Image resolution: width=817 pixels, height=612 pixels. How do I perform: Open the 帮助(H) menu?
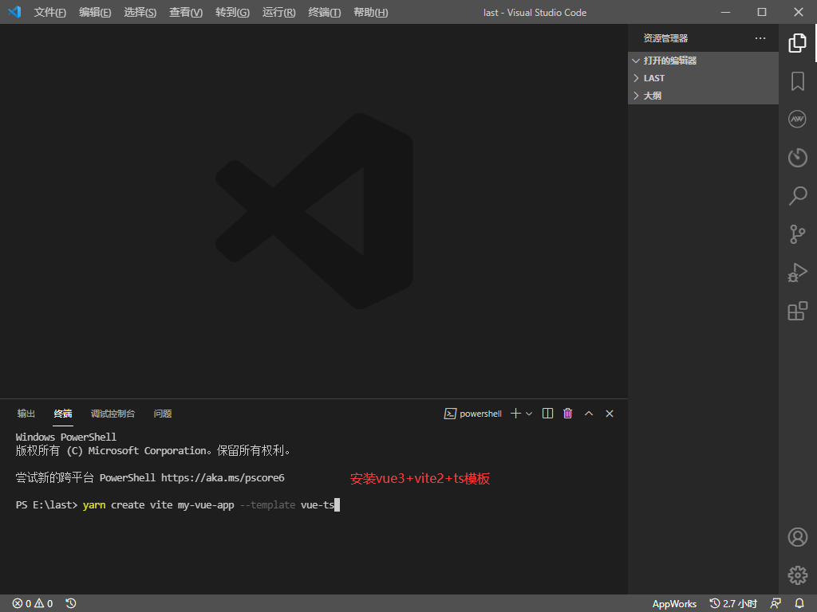[x=370, y=12]
